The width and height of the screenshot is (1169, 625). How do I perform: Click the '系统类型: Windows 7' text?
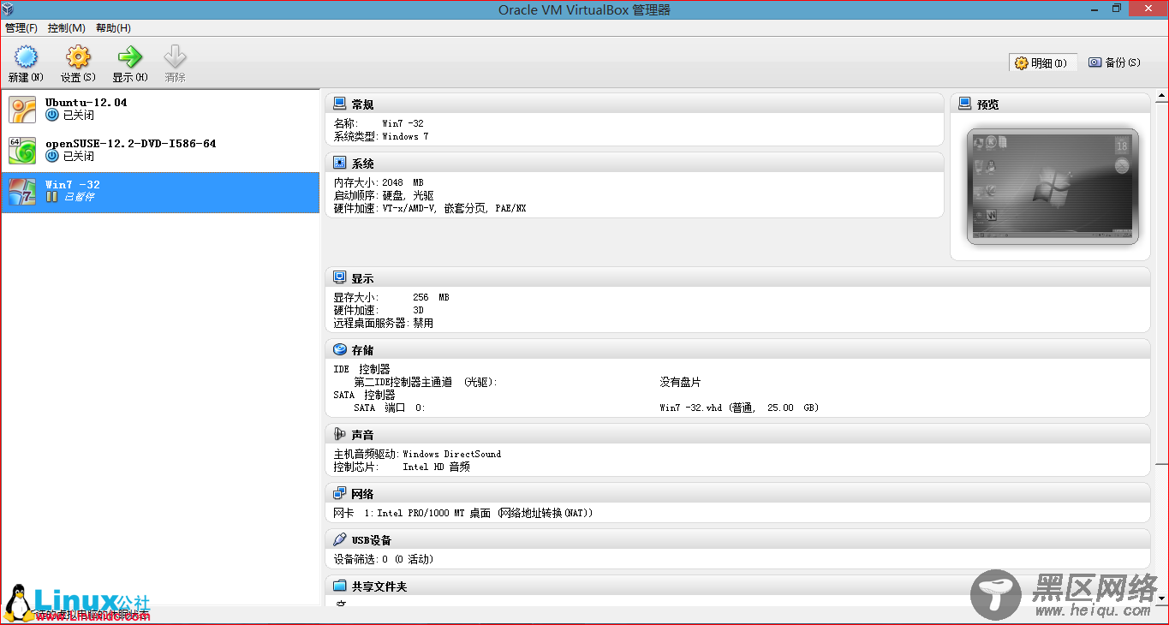pyautogui.click(x=381, y=136)
